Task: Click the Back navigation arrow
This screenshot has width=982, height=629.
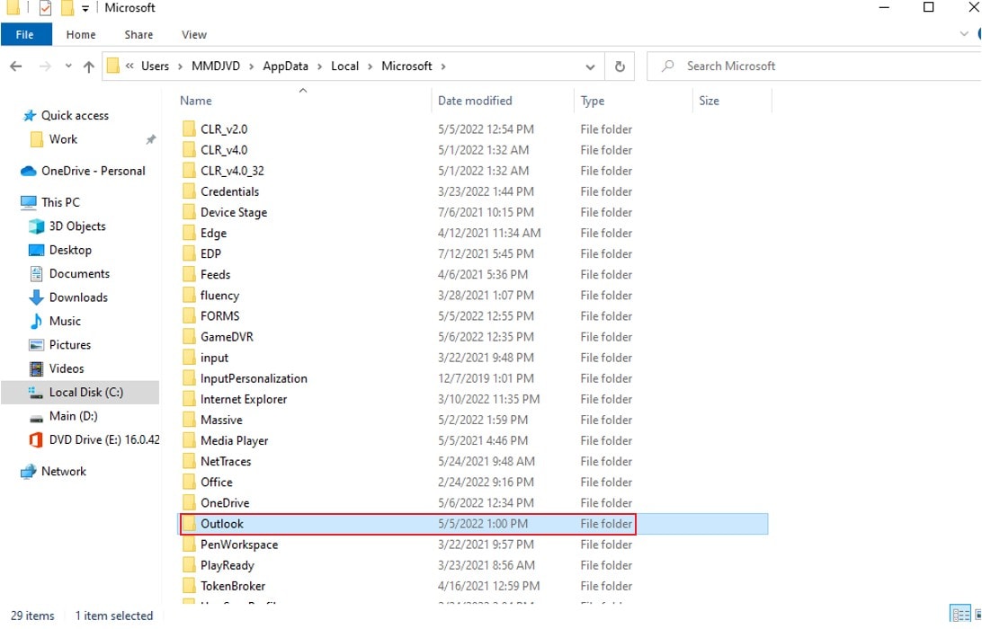Action: tap(16, 66)
